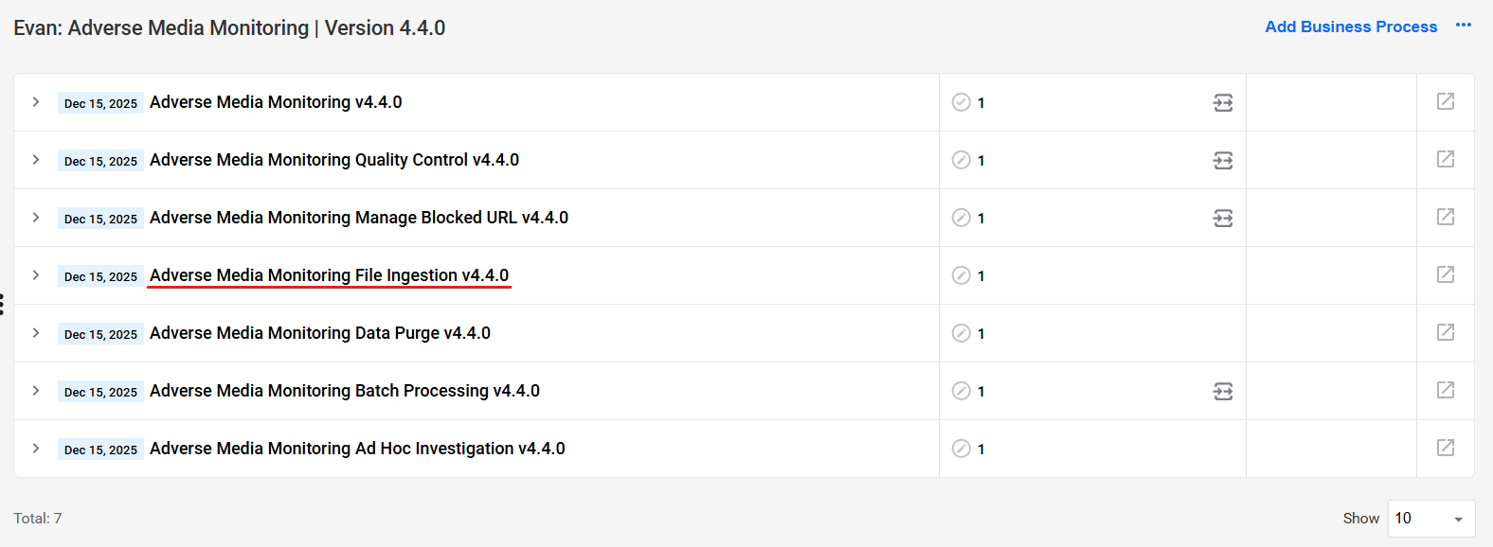Open Adverse Media Monitoring File Ingestion v4.4.0 link
The image size is (1493, 547).
click(329, 275)
